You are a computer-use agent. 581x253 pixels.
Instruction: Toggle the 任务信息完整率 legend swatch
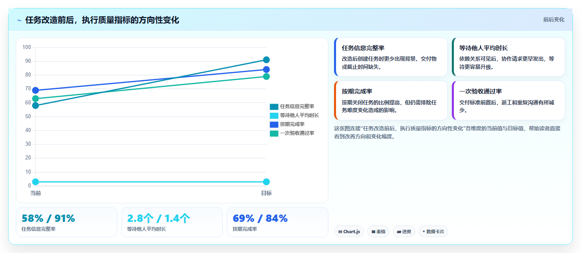(x=274, y=106)
